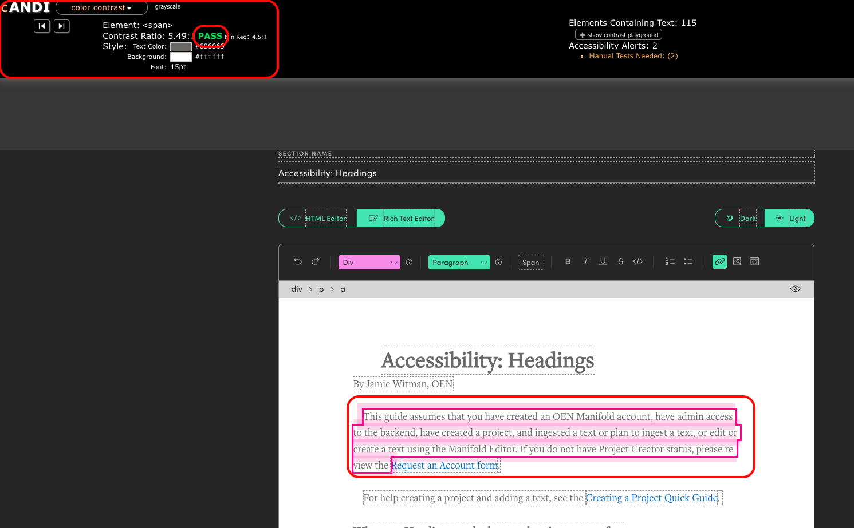Image resolution: width=854 pixels, height=528 pixels.
Task: Switch to the HTML Editor tab
Action: [318, 218]
